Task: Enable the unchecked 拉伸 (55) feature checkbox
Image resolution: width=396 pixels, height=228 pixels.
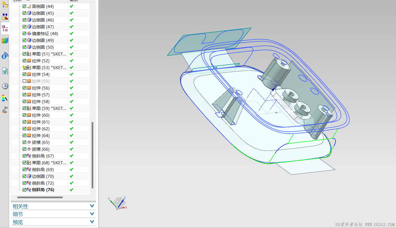Action: click(x=24, y=81)
